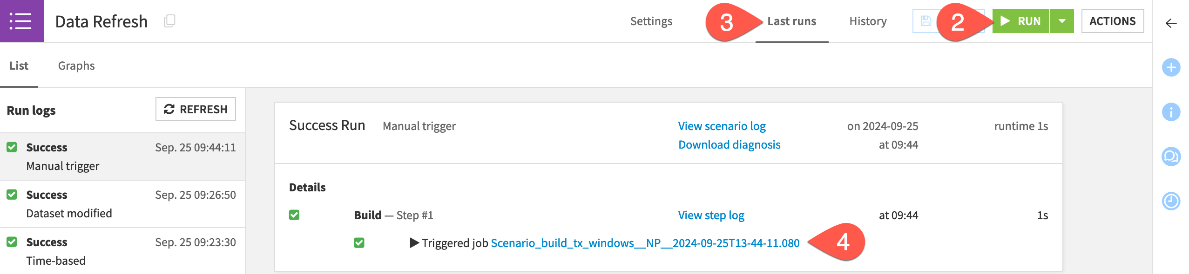
Task: Click the REFRESH button in Run logs
Action: 196,109
